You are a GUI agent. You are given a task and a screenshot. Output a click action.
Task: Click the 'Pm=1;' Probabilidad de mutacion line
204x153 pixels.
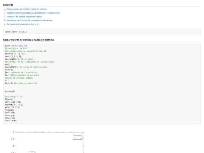[x=22, y=75]
